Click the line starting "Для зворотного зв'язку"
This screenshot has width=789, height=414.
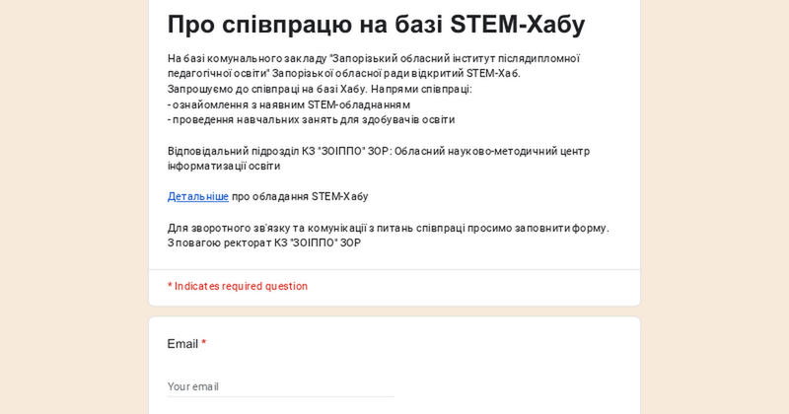point(388,228)
